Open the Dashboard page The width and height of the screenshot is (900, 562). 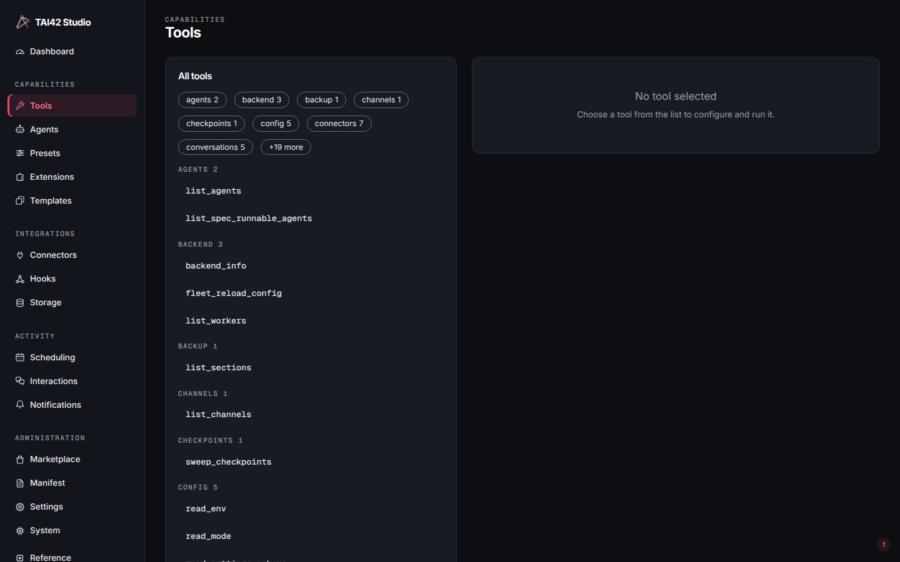point(72,52)
